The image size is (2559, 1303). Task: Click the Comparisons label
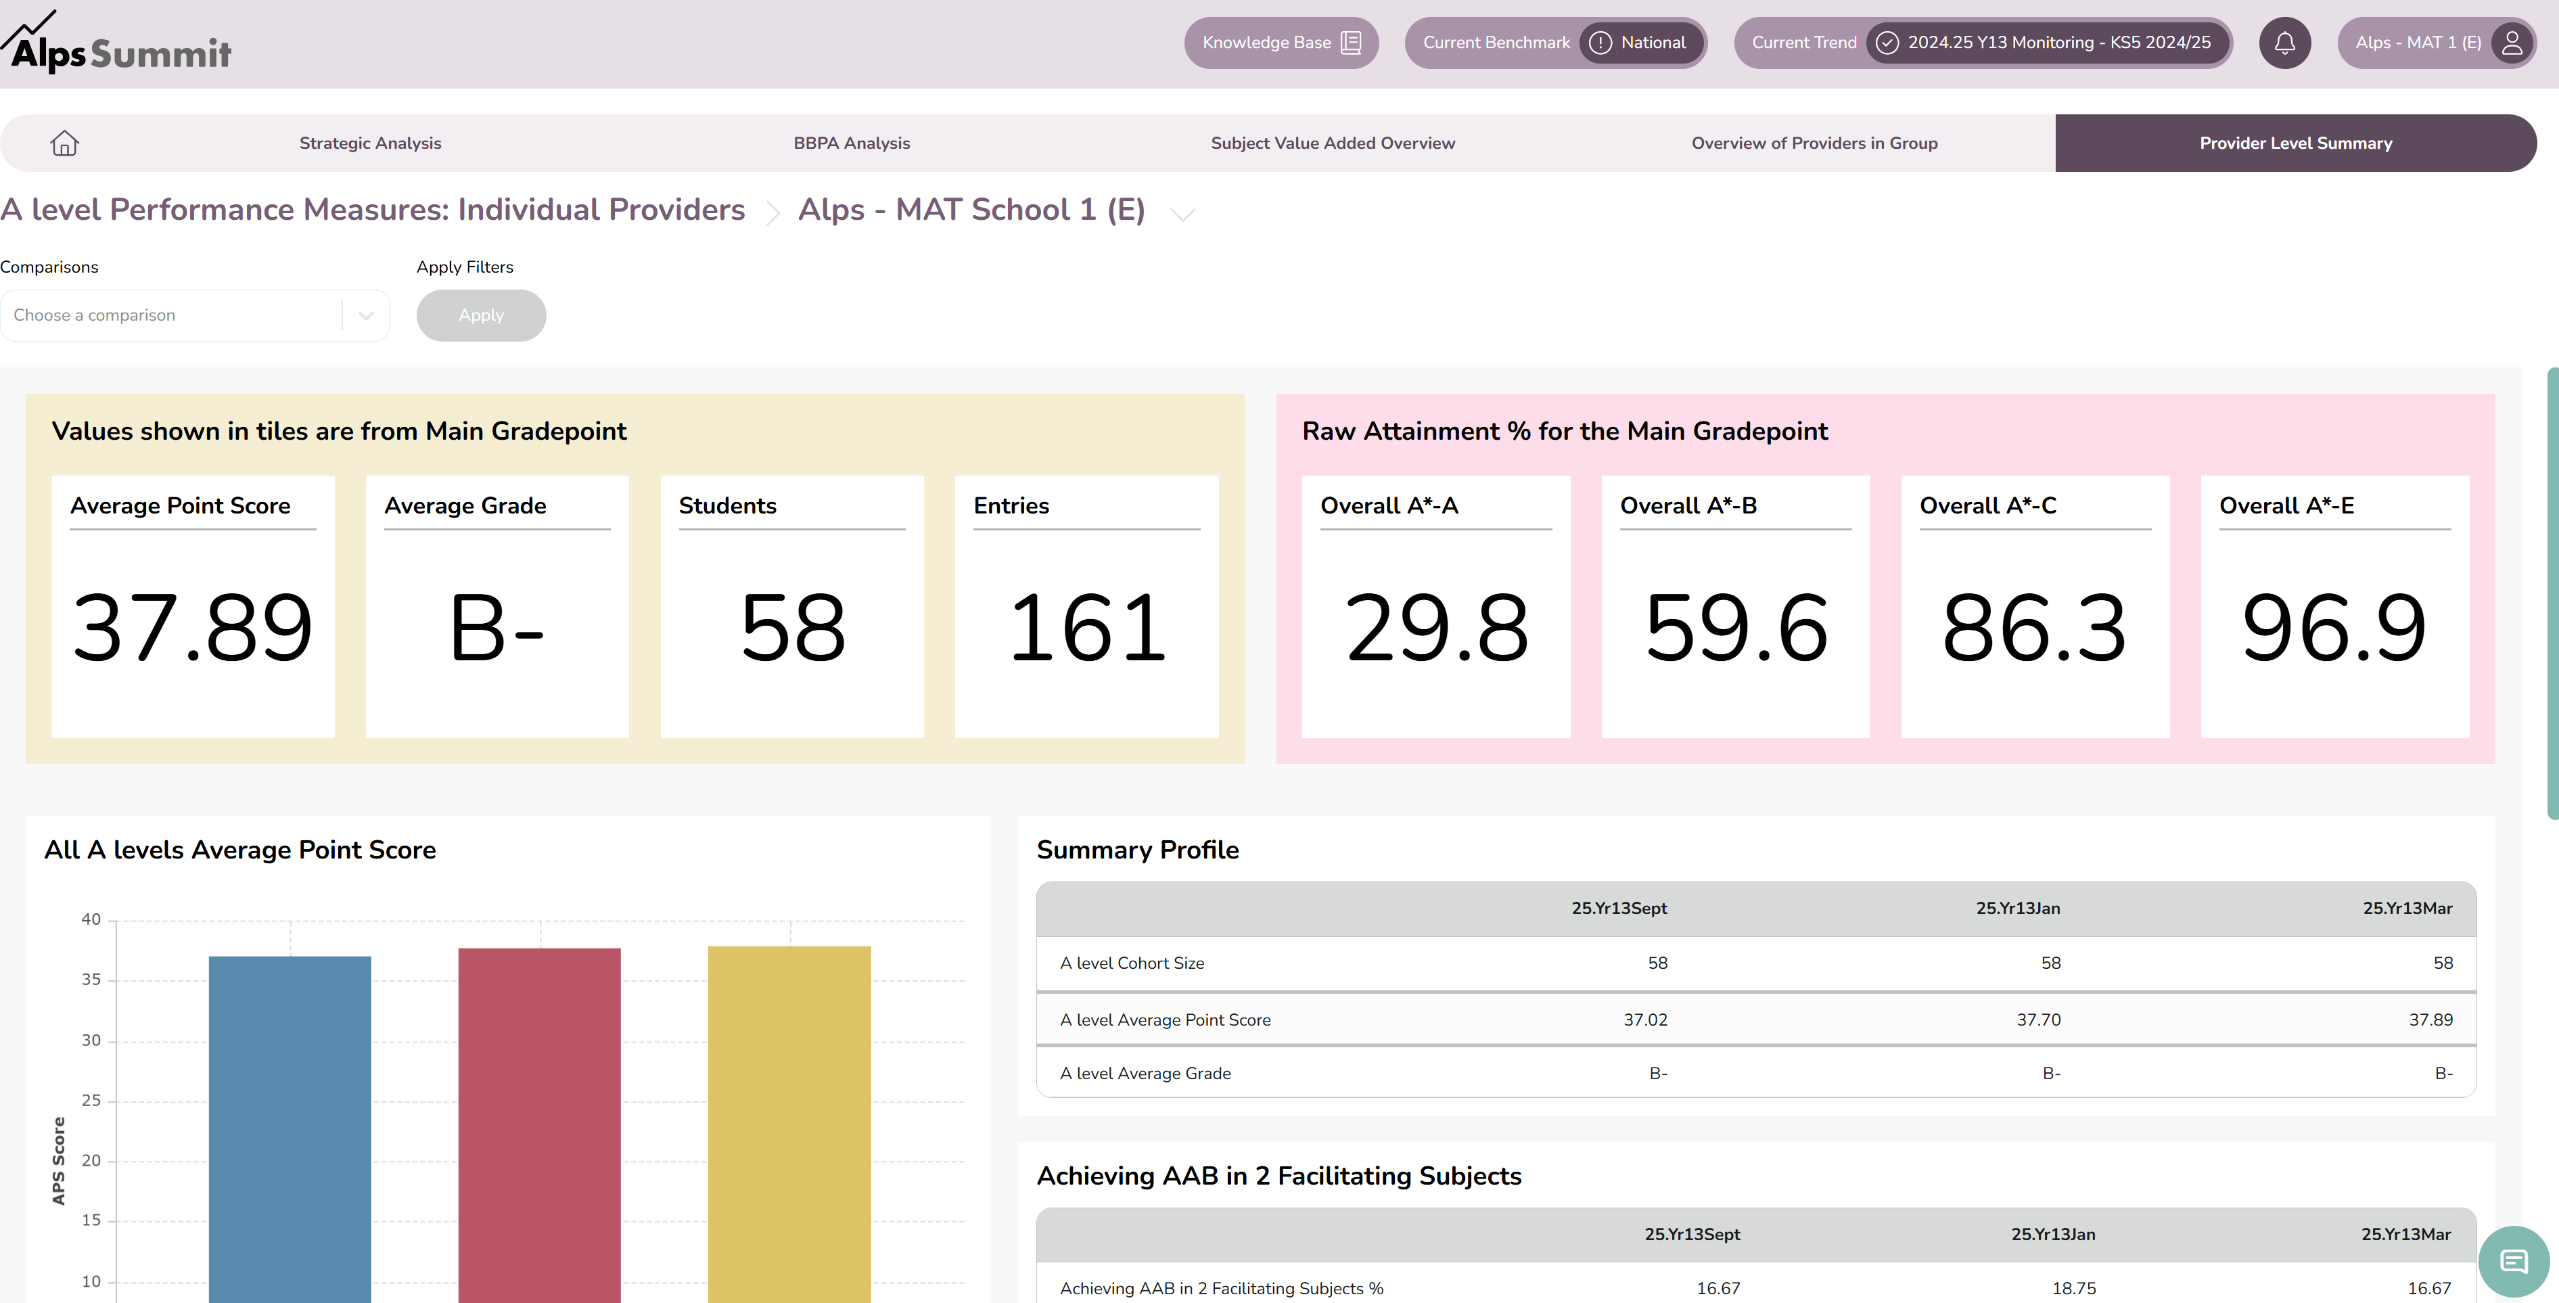coord(49,267)
